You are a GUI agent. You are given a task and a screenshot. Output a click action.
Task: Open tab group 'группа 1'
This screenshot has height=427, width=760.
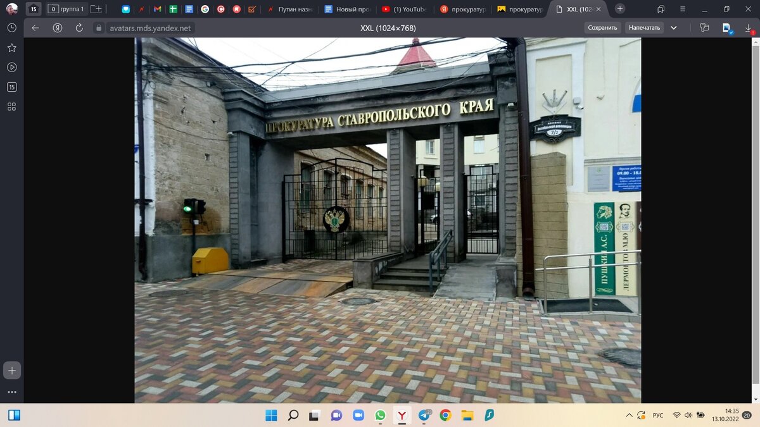[x=66, y=9]
